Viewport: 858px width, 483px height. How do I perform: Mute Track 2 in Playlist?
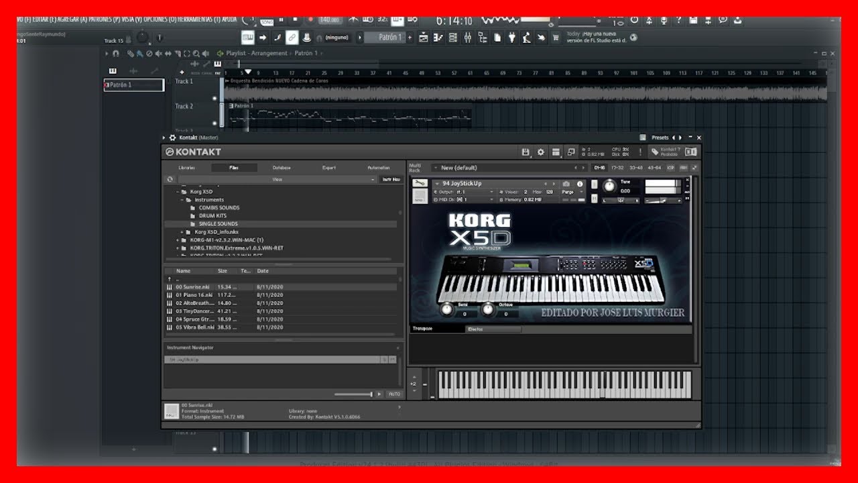[214, 123]
